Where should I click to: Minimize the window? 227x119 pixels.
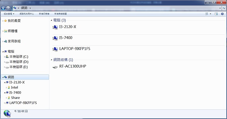click(208, 2)
